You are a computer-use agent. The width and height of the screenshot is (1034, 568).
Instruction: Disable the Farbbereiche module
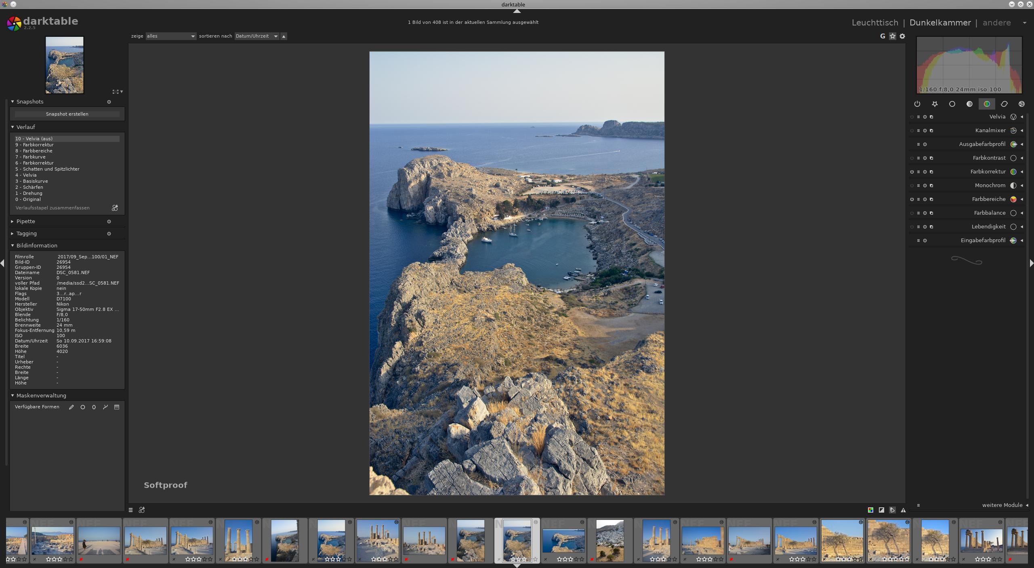click(x=912, y=199)
